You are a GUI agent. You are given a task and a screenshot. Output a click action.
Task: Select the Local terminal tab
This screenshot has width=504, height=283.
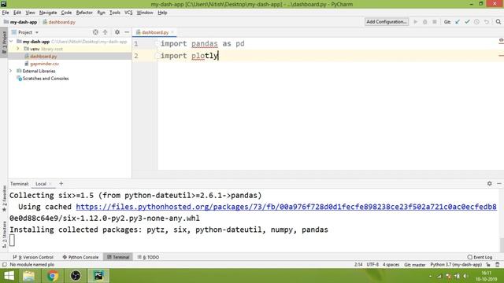41,184
